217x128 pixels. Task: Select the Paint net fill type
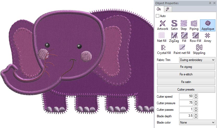click(x=182, y=49)
